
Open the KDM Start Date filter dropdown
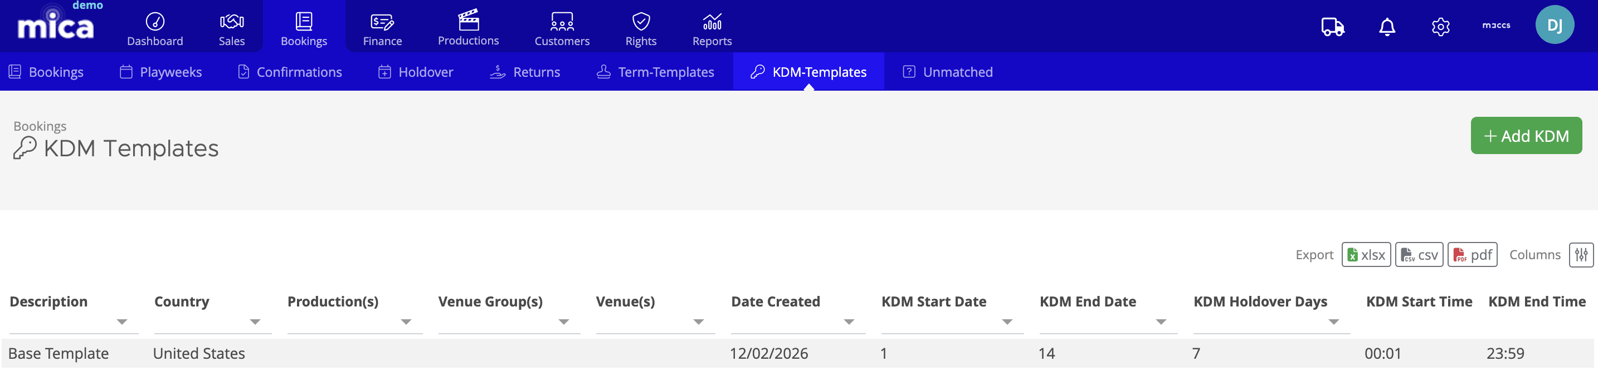click(x=1007, y=321)
